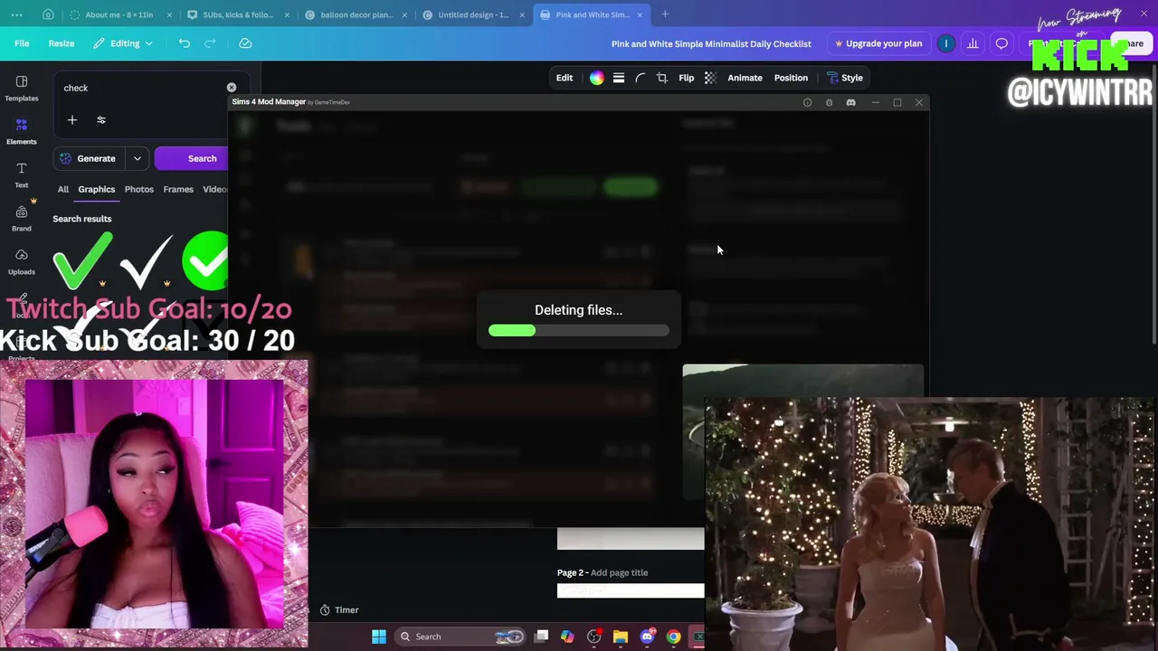The height and width of the screenshot is (651, 1158).
Task: Close the 'balloon decor plan...' tab
Action: point(404,14)
